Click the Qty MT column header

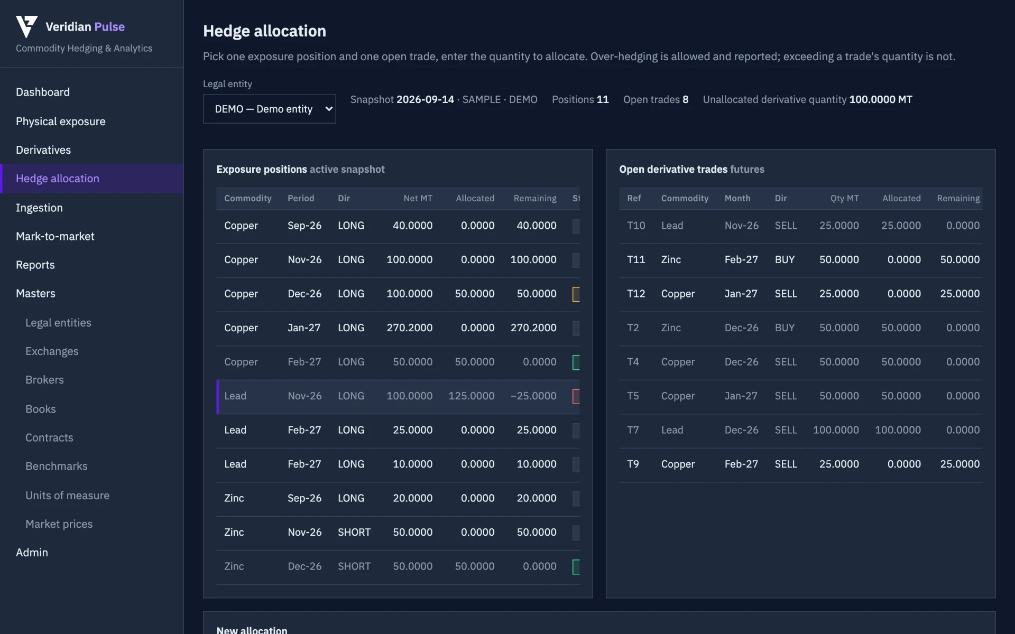(x=844, y=198)
